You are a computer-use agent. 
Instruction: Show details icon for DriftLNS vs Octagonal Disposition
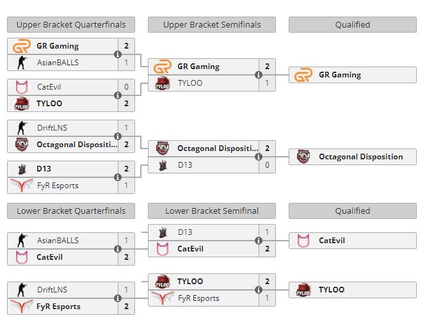tap(118, 136)
